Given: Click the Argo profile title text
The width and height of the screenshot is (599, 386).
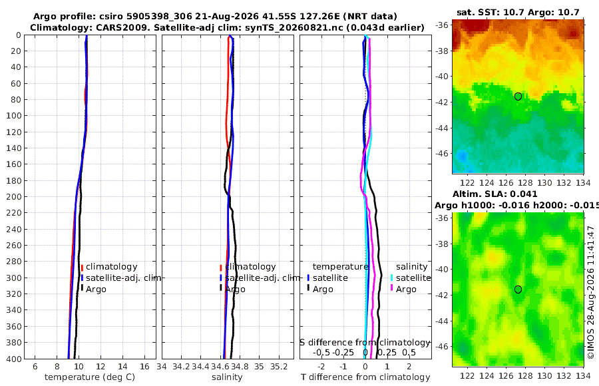Looking at the screenshot, I should point(215,17).
